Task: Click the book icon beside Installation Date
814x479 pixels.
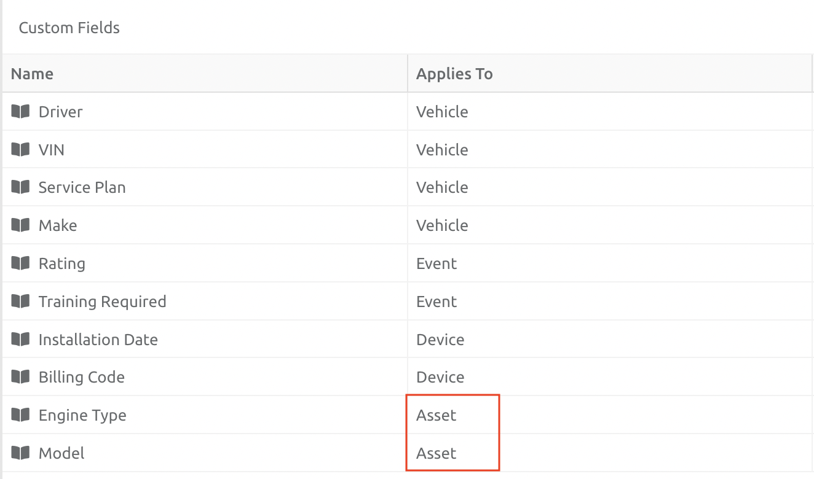Action: (20, 339)
